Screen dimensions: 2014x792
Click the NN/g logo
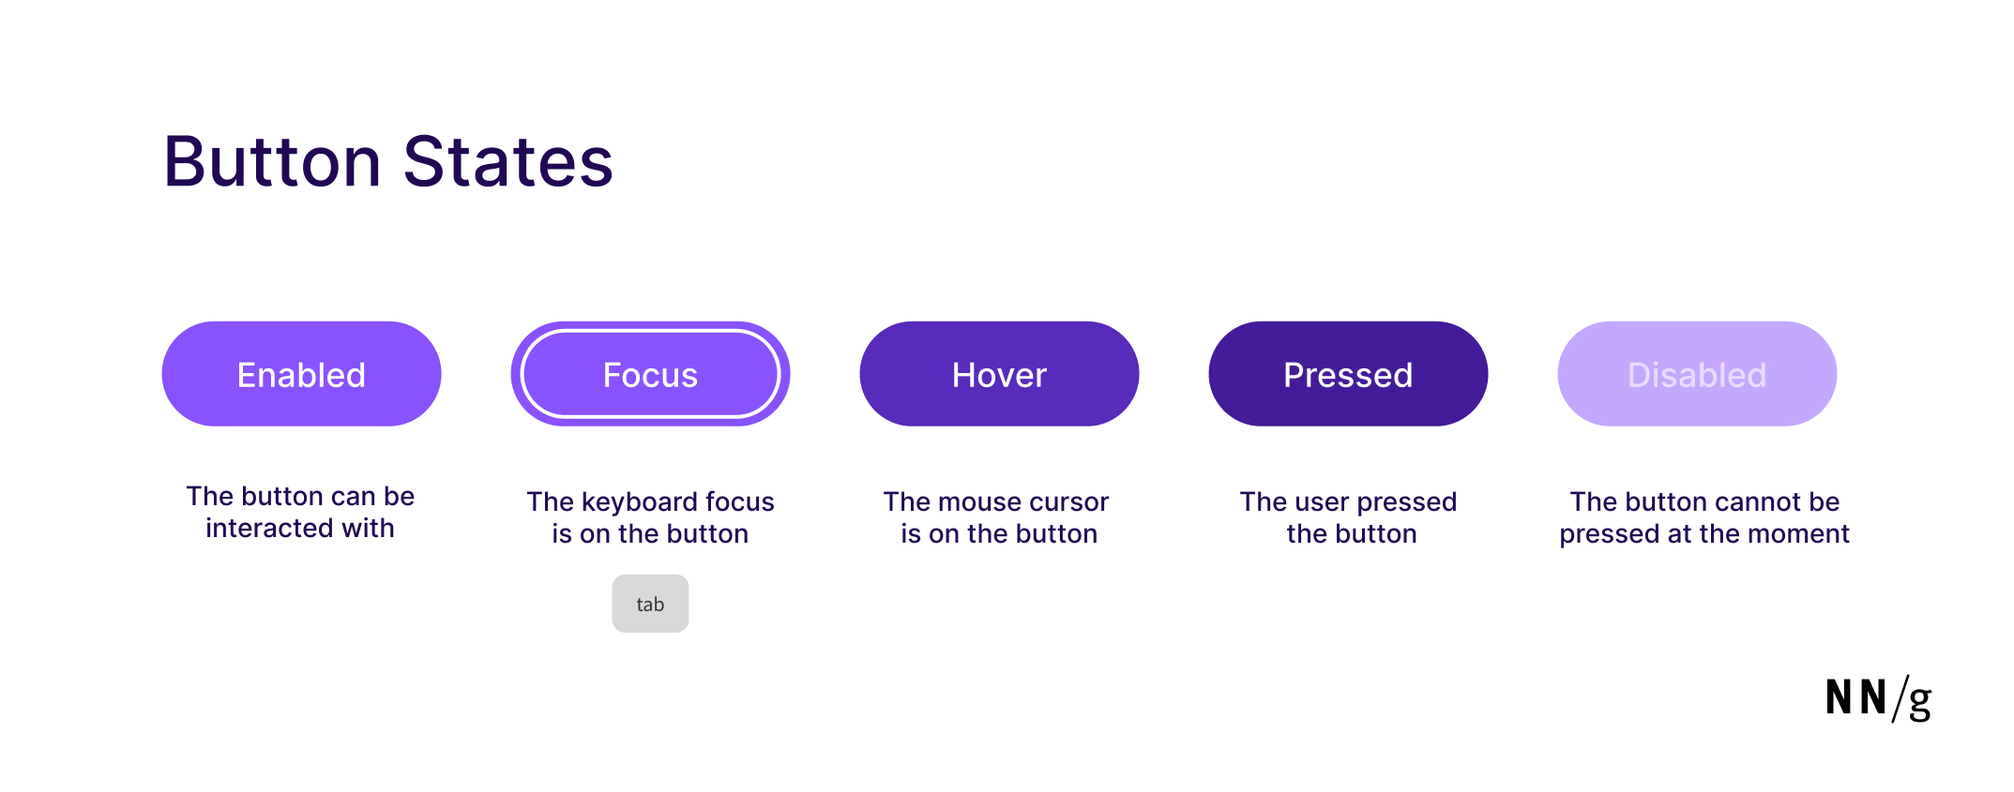1878,698
